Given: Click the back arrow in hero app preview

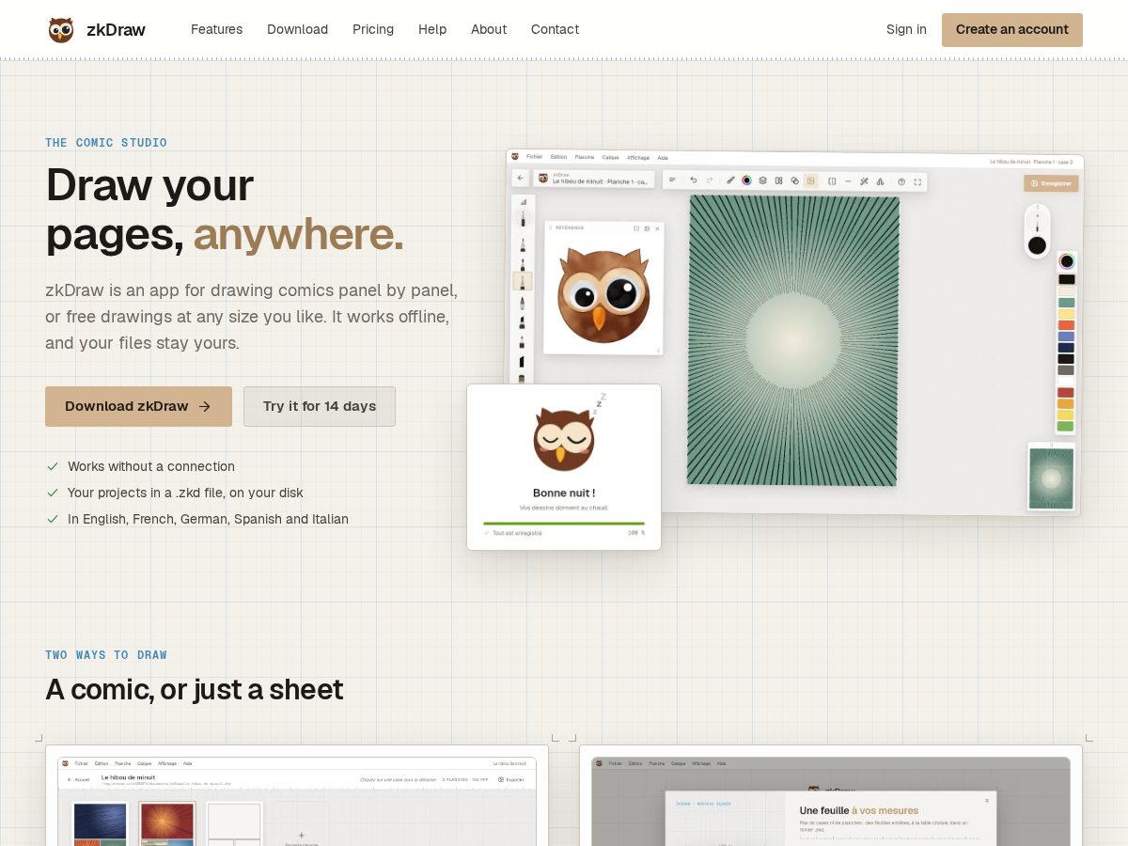Looking at the screenshot, I should (520, 178).
